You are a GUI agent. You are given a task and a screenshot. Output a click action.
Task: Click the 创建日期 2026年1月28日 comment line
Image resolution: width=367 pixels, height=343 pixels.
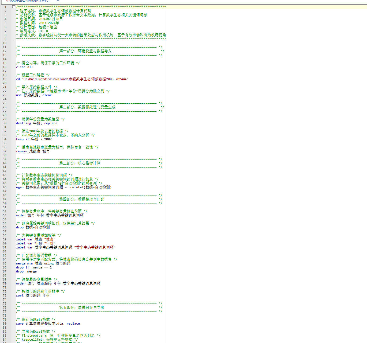pos(39,19)
